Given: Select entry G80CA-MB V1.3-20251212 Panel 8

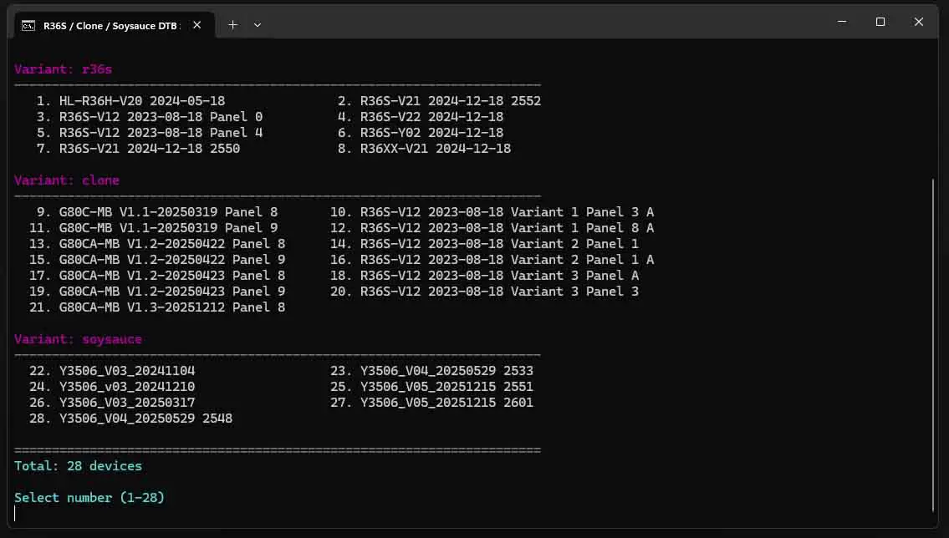Looking at the screenshot, I should pyautogui.click(x=152, y=307).
